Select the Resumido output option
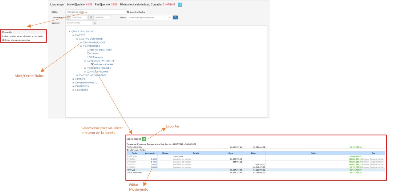414x194 pixels. tap(7, 32)
